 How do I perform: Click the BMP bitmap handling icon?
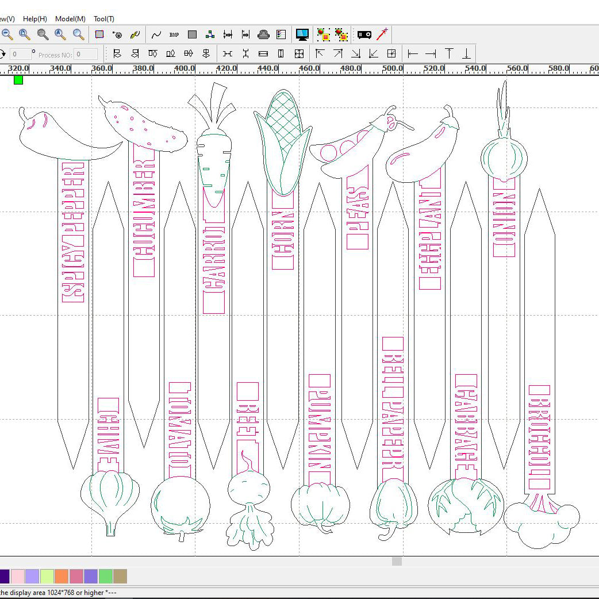pos(174,34)
